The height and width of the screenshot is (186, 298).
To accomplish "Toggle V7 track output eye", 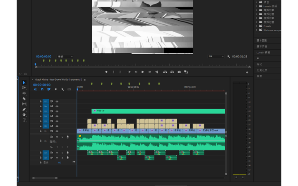I will click(x=57, y=101).
